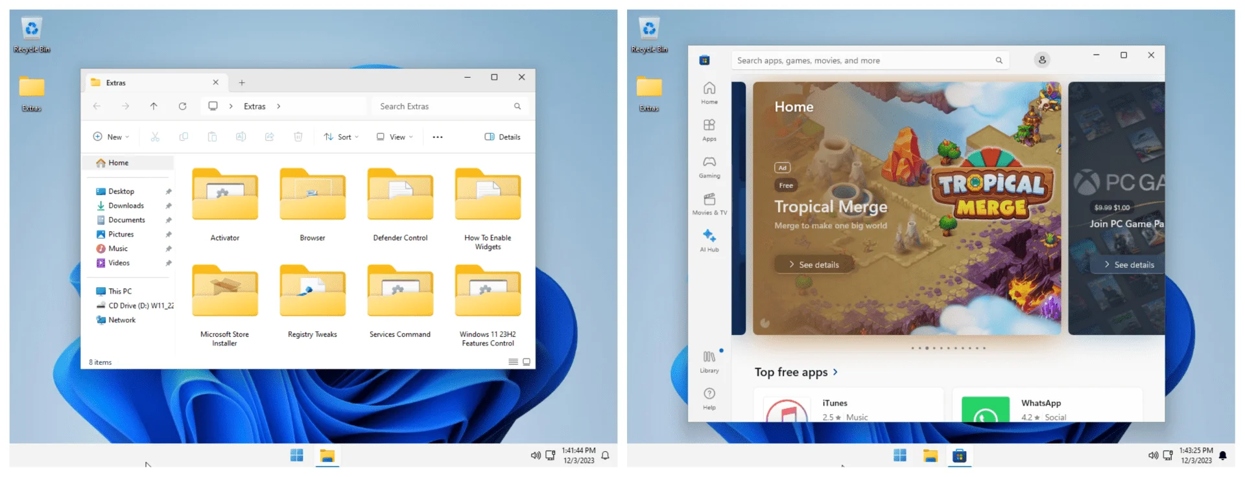Select CD Drive (D:) in navigation pane

pos(134,305)
